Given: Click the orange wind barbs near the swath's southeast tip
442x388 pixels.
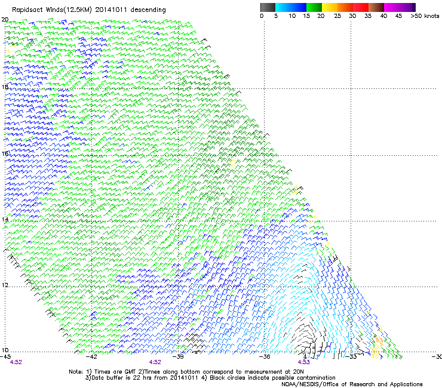Looking at the screenshot, I should click(378, 340).
